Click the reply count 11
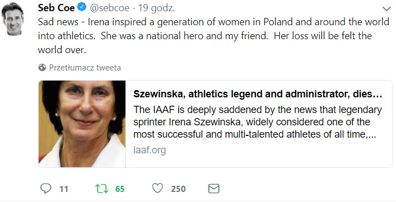 point(64,189)
